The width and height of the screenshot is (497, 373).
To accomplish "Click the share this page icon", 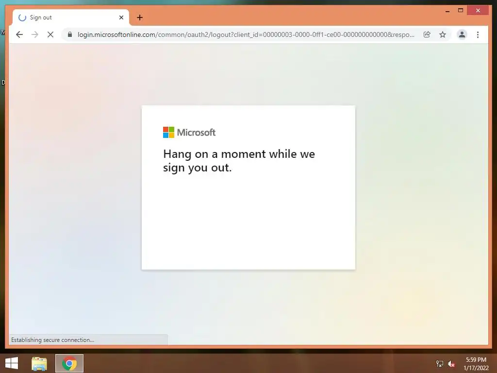I will [427, 34].
